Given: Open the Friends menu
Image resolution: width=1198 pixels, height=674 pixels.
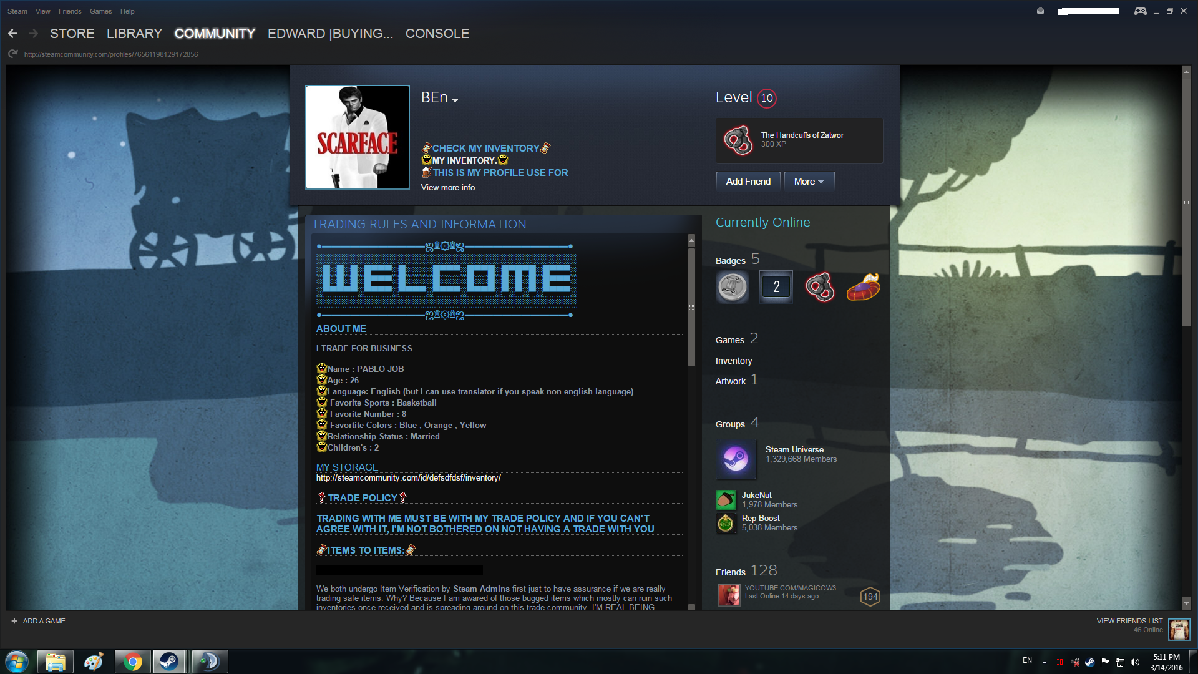Looking at the screenshot, I should (70, 11).
